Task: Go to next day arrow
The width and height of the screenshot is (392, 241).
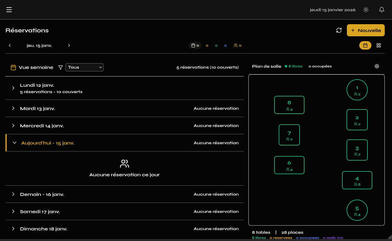Action: tap(69, 45)
